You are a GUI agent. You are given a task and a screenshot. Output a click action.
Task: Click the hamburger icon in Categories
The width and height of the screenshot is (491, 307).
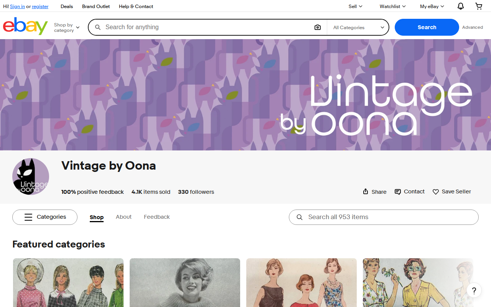tap(28, 217)
